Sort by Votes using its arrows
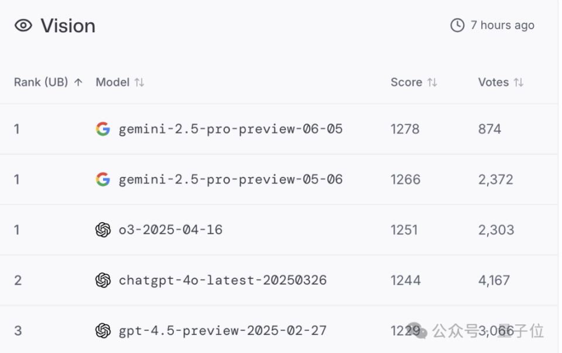The image size is (562, 353). [x=519, y=82]
